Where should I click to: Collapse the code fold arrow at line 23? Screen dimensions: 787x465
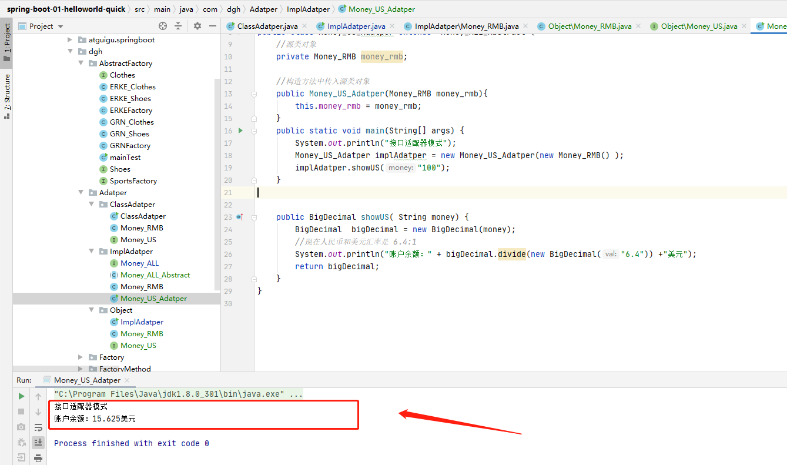[x=254, y=217]
